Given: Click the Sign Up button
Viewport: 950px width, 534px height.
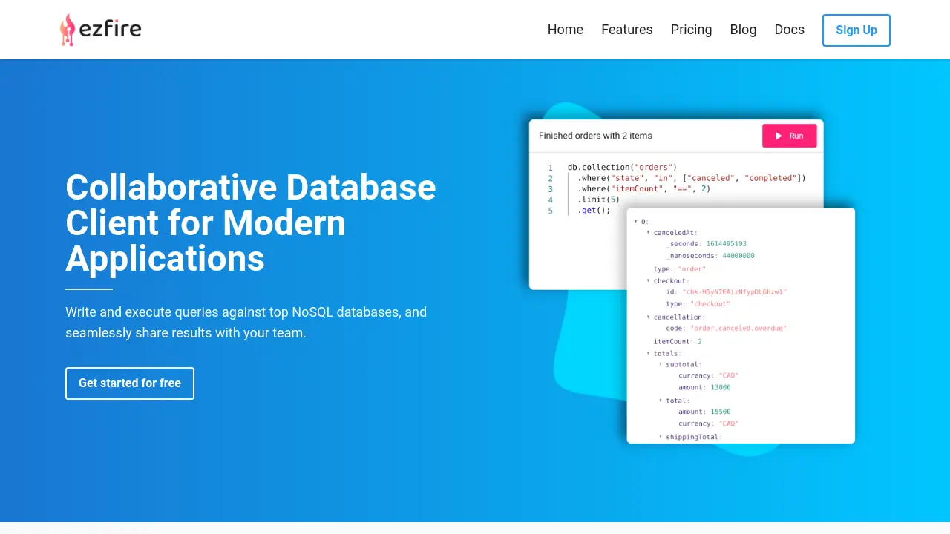Looking at the screenshot, I should (856, 30).
